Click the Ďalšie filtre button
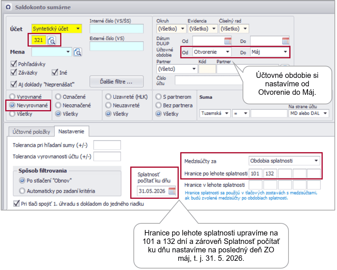 [x=116, y=81]
